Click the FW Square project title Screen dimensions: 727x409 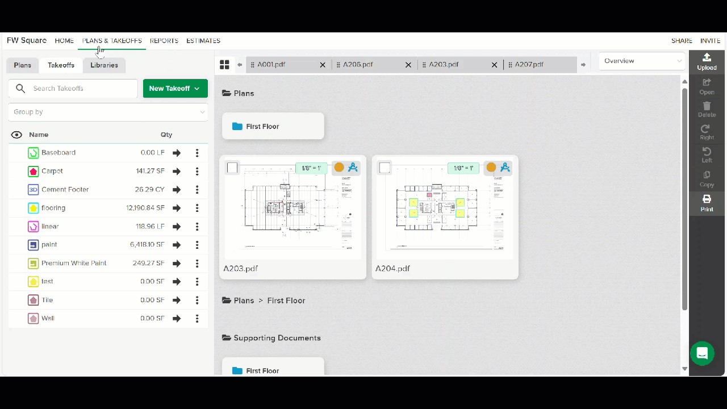[27, 40]
